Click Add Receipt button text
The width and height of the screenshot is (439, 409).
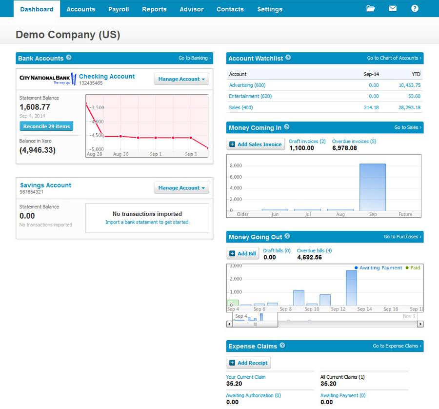point(253,363)
